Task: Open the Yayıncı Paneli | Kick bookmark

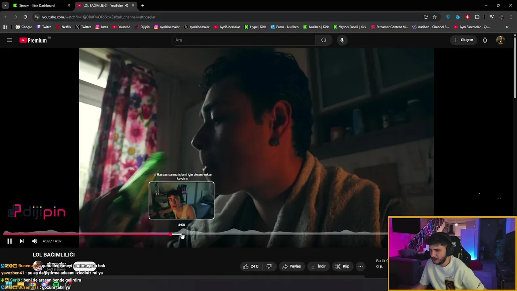Action: click(350, 27)
